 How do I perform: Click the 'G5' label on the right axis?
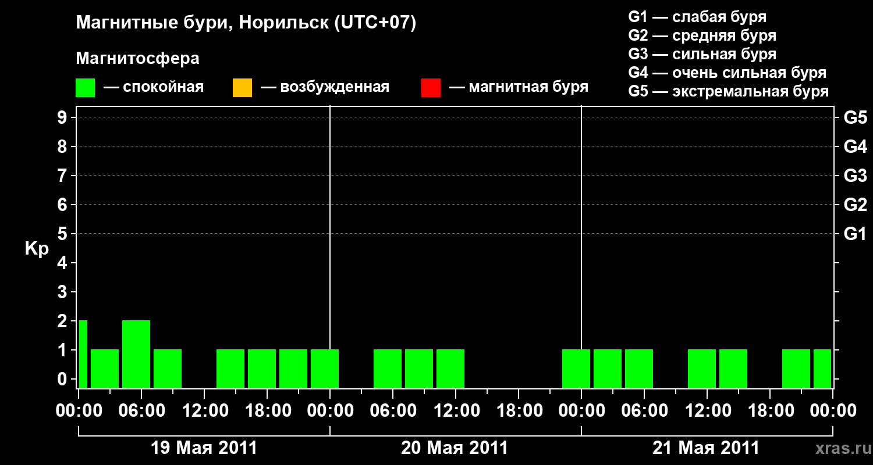855,118
